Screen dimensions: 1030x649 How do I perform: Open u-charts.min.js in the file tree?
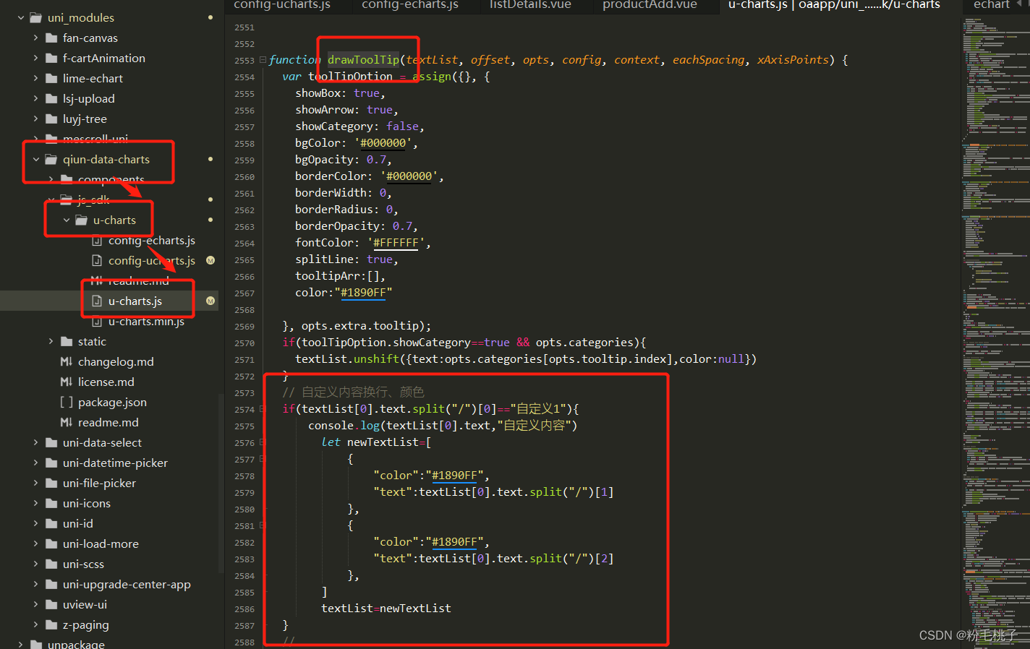pyautogui.click(x=146, y=321)
